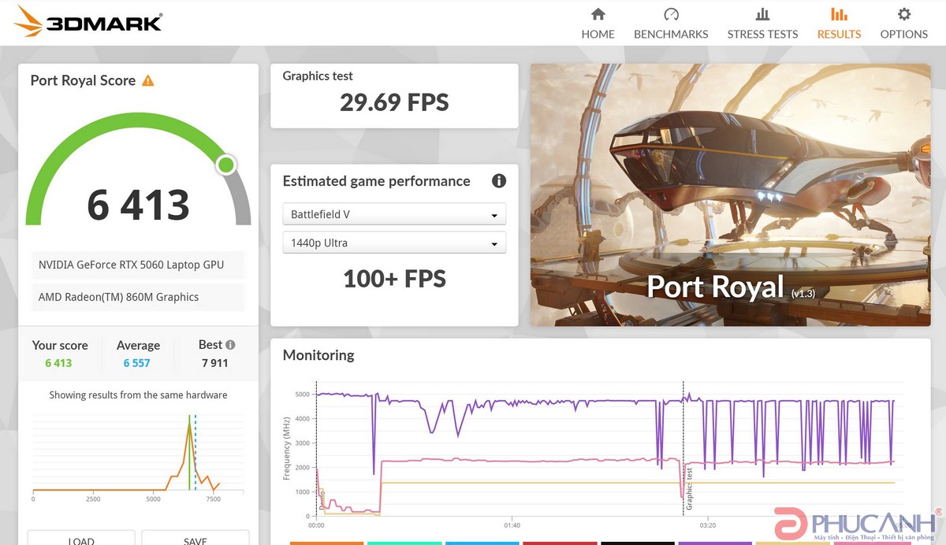Open the Battlefield V game dropdown

tap(393, 213)
